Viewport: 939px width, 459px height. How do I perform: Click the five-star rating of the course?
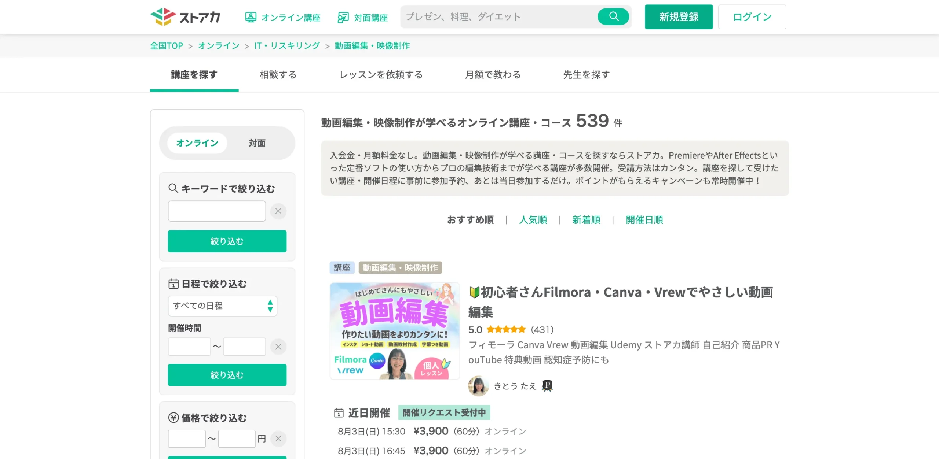pyautogui.click(x=506, y=330)
